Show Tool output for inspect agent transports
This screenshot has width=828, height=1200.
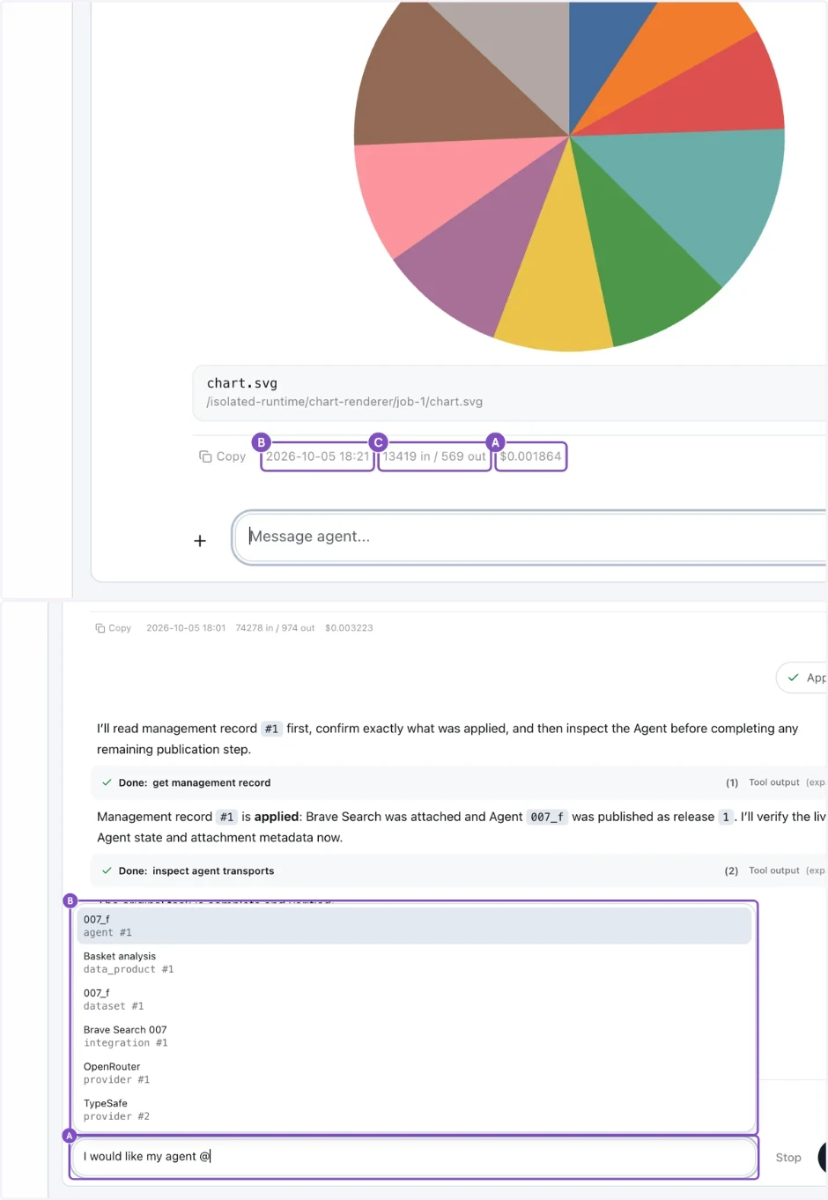774,870
